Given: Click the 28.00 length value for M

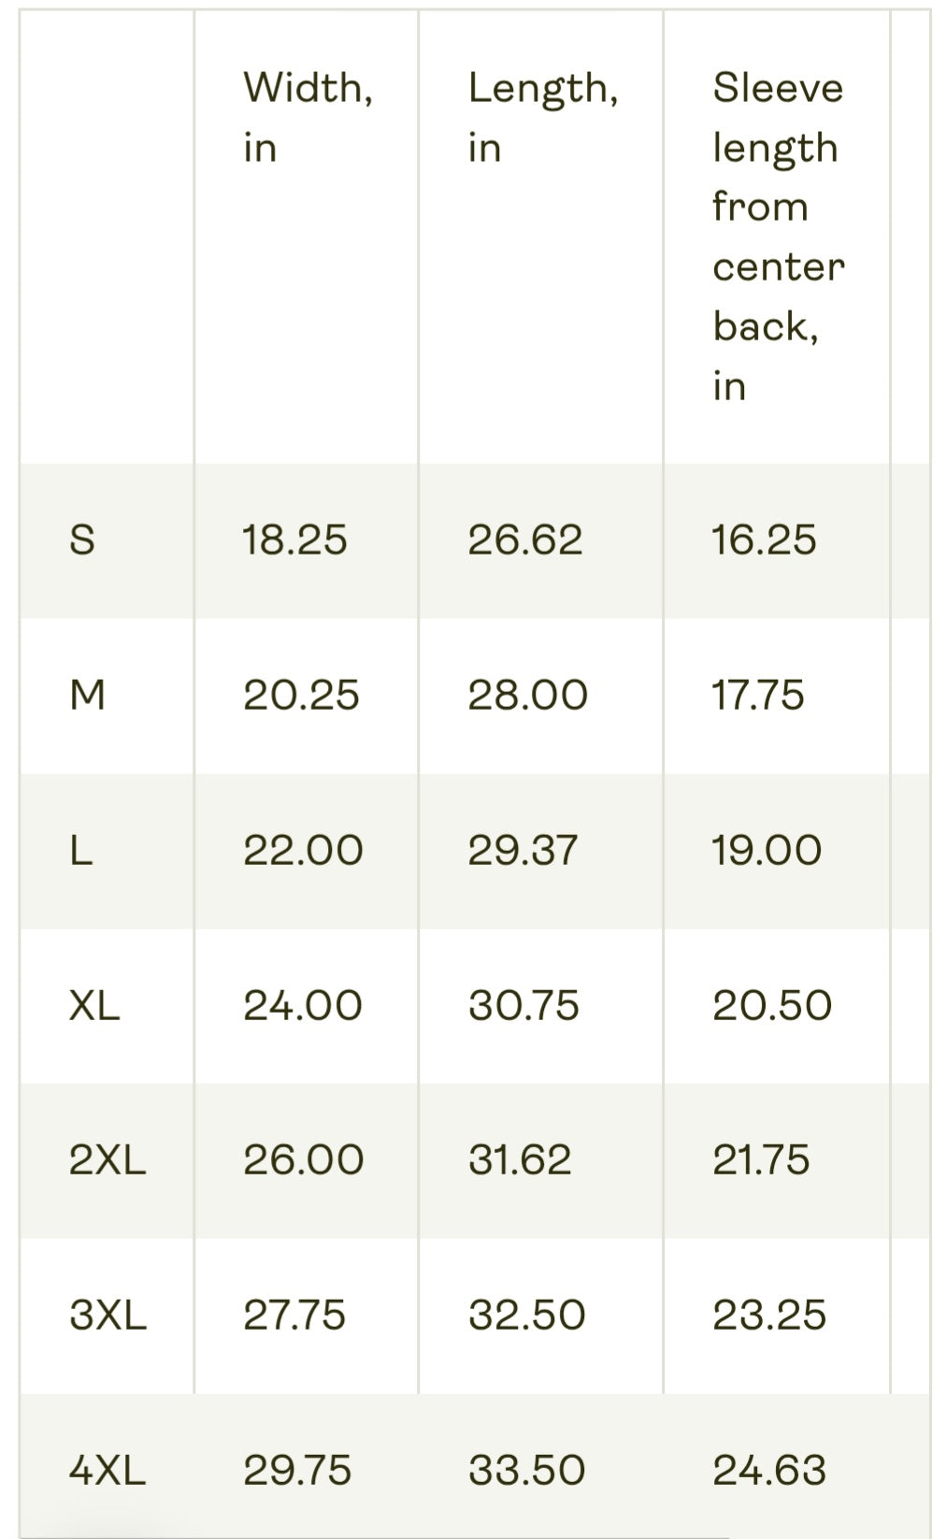Looking at the screenshot, I should tap(527, 695).
